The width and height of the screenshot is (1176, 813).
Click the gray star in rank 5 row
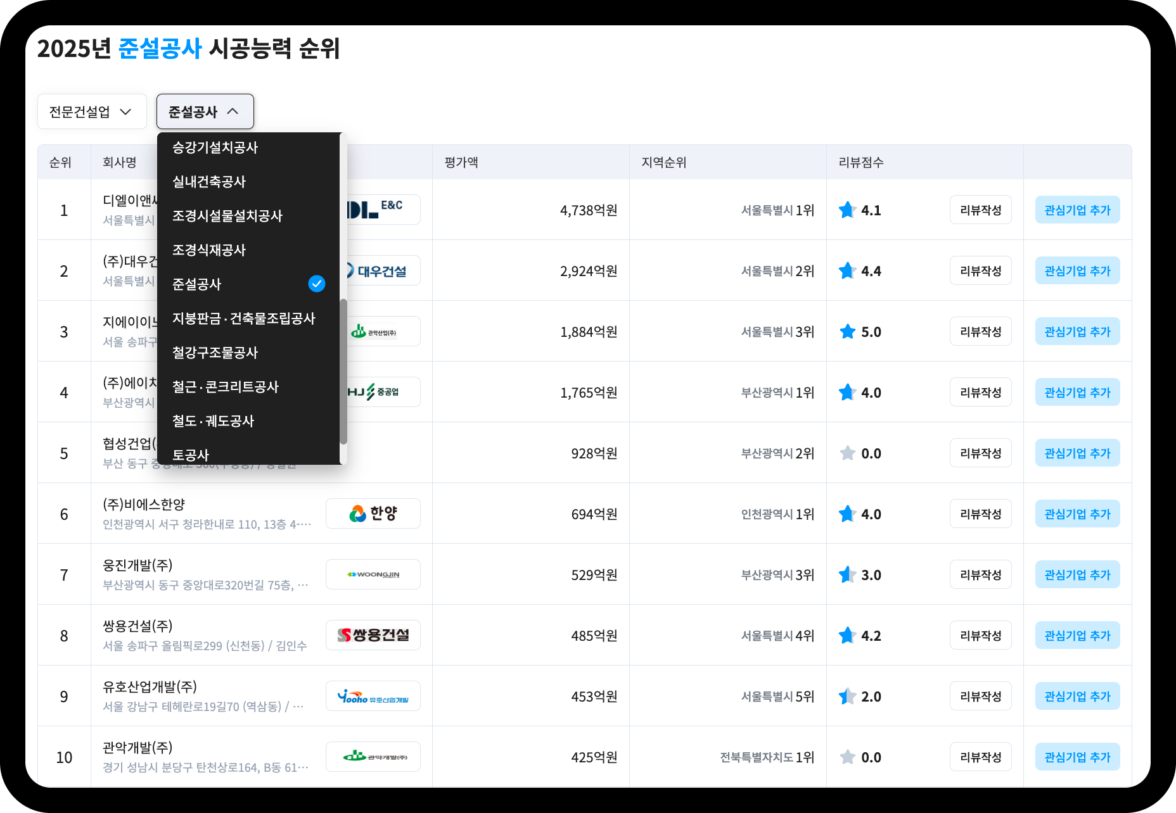[x=847, y=453]
